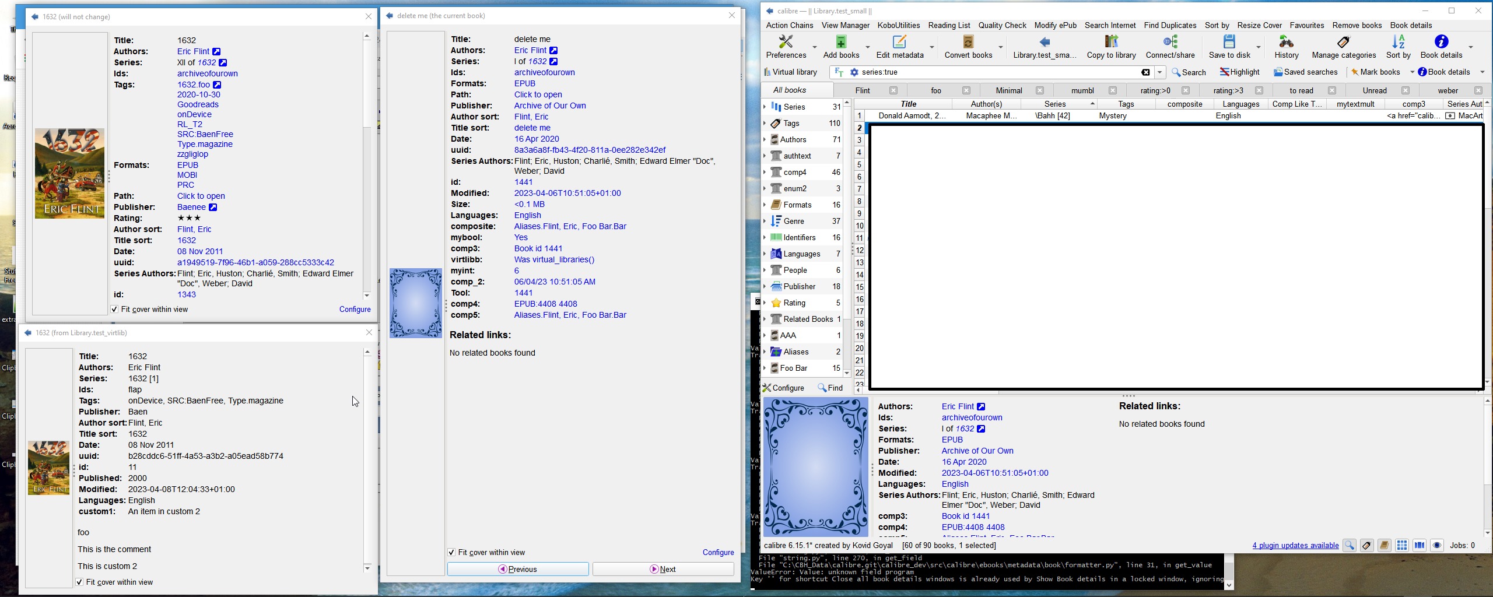Viewport: 1493px width, 597px height.
Task: Click the author link icon beside Eric Flint in calibre details panel
Action: coord(981,407)
